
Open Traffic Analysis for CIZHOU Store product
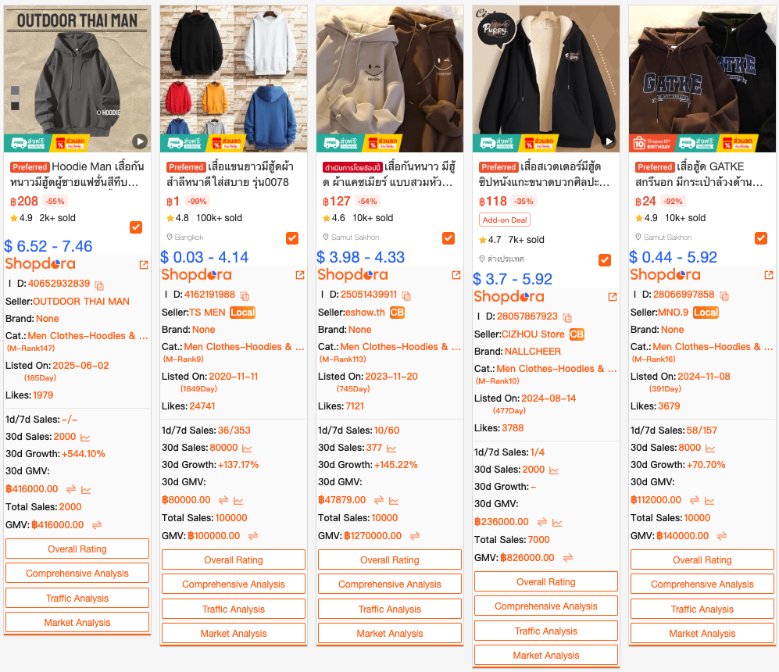pyautogui.click(x=546, y=631)
